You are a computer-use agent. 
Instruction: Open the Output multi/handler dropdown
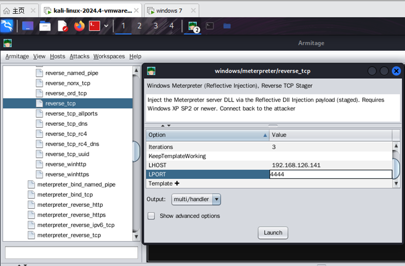[196, 199]
